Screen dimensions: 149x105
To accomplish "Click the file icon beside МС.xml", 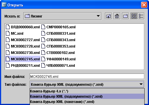I will [x=8, y=33].
